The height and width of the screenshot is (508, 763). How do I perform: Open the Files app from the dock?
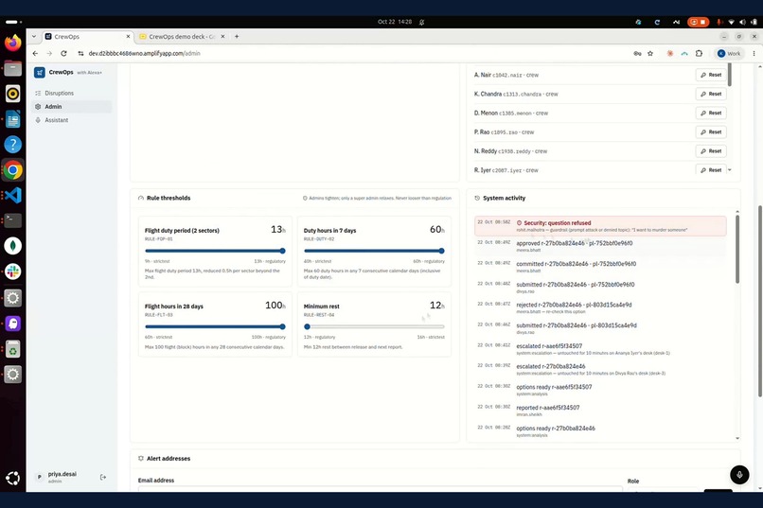tap(13, 68)
